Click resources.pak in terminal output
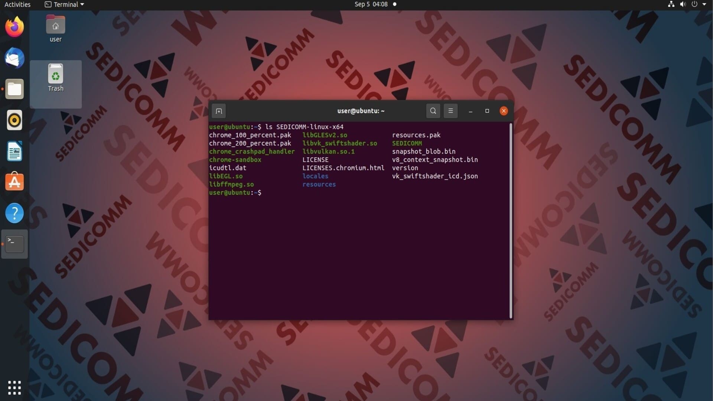 tap(416, 135)
